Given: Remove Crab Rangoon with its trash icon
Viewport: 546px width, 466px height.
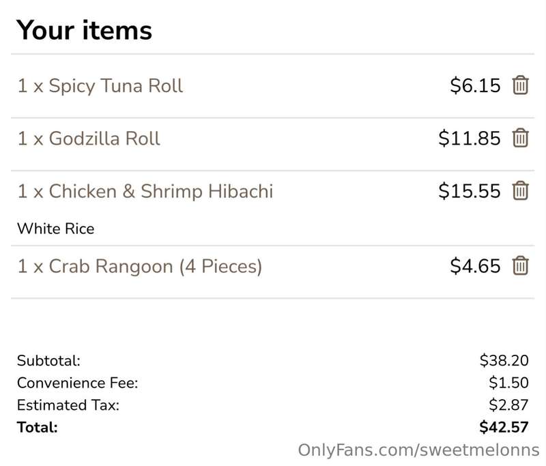Looking at the screenshot, I should click(520, 265).
